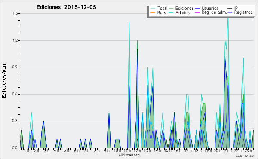This screenshot has width=258, height=159.
Task: Click the Usuarios peak near 21 h
Action: click(x=225, y=58)
